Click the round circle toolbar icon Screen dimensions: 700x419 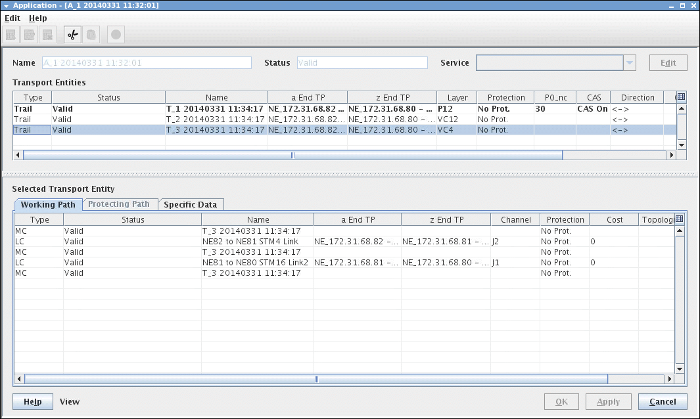coord(116,35)
